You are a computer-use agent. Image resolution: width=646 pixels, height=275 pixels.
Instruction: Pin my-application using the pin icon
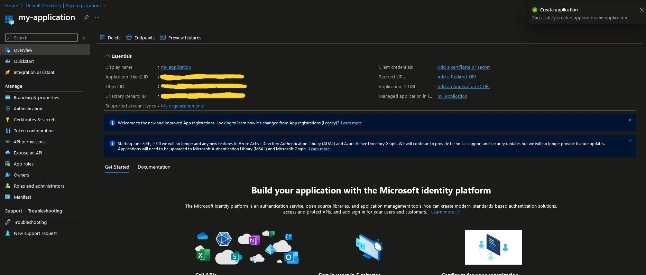(x=86, y=17)
